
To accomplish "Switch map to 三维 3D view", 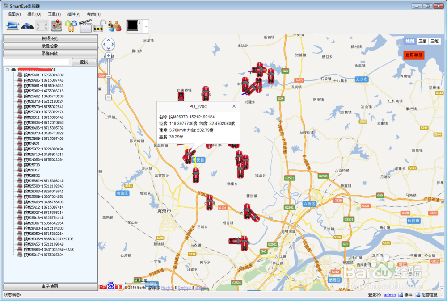I will click(434, 41).
